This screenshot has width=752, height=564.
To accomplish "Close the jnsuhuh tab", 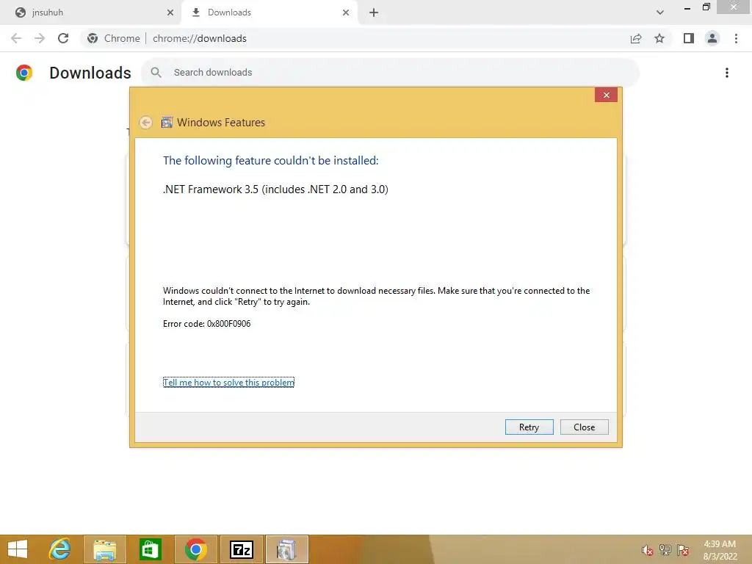I will tap(170, 12).
